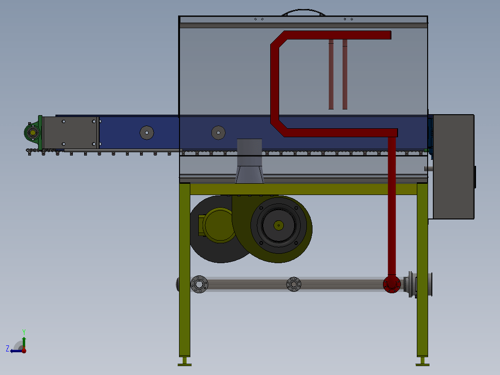Select the red vertical pipe section
The width and height of the screenshot is (500, 375).
392,206
